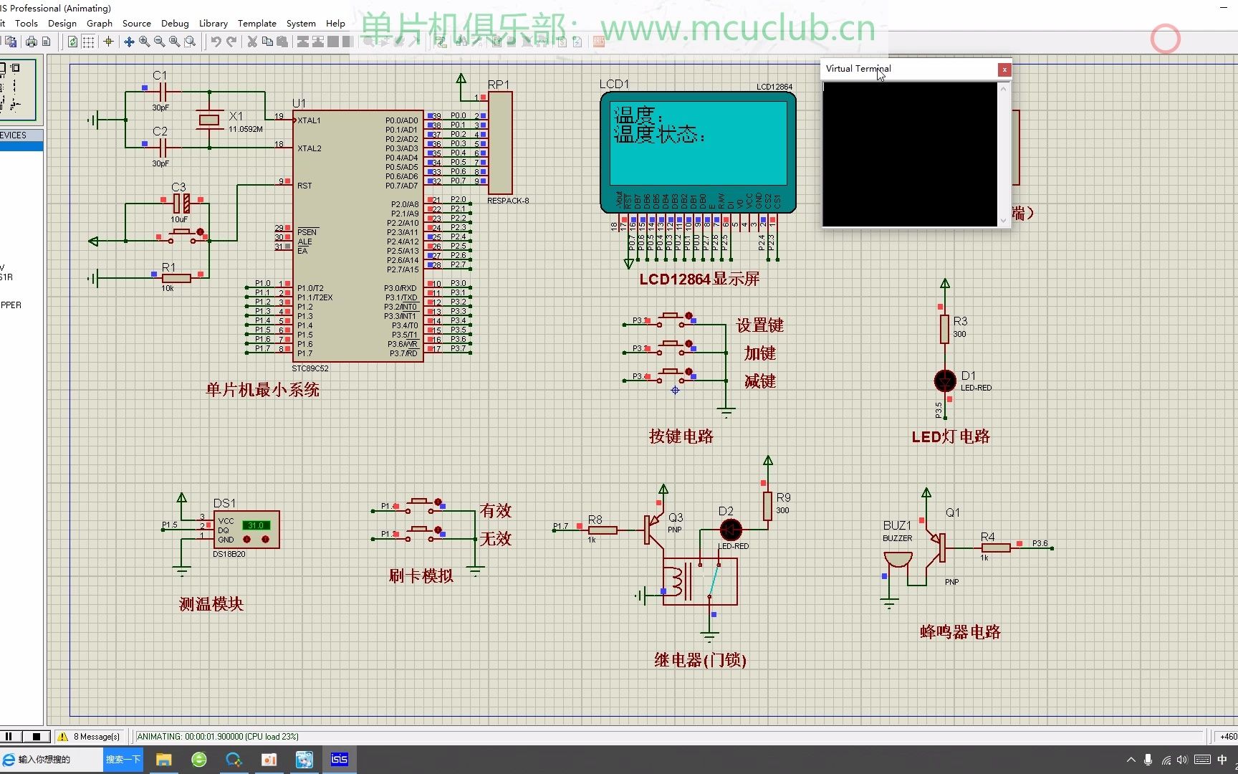Screen dimensions: 1238x774
Task: Select the BUZ1 buzzer component
Action: [x=898, y=559]
